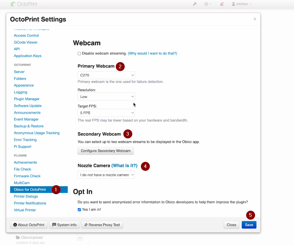Open Appearance settings

(24, 86)
